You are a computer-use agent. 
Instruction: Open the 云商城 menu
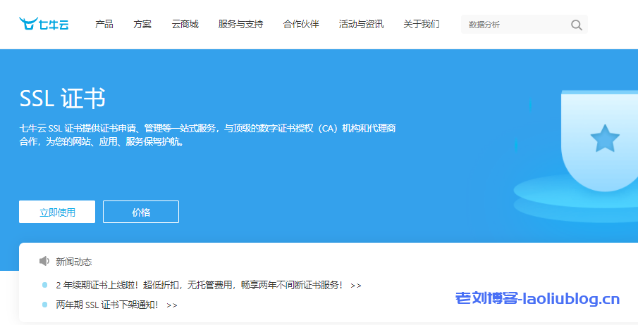[x=185, y=25]
